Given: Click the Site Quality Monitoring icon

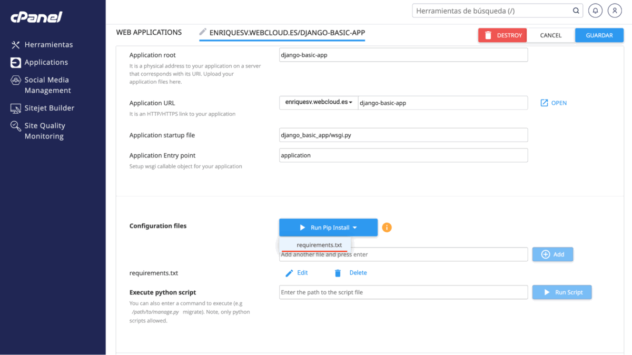Looking at the screenshot, I should pos(16,126).
